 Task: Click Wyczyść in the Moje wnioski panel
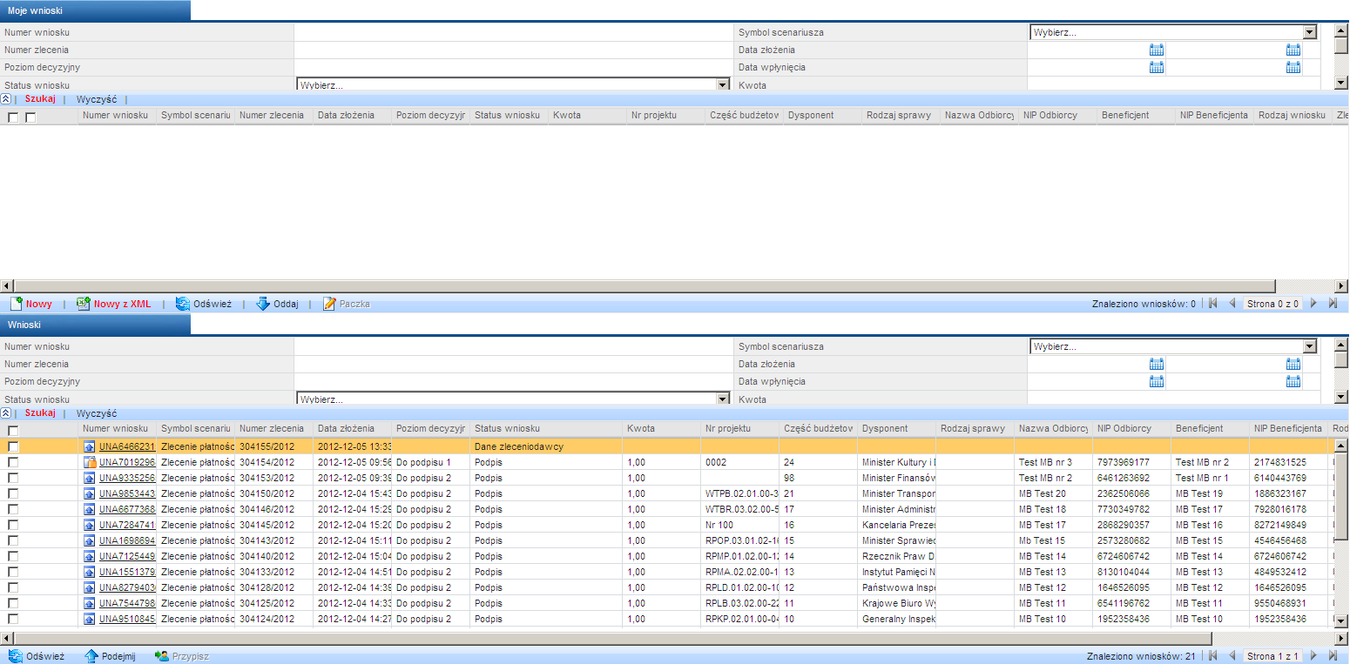click(97, 99)
